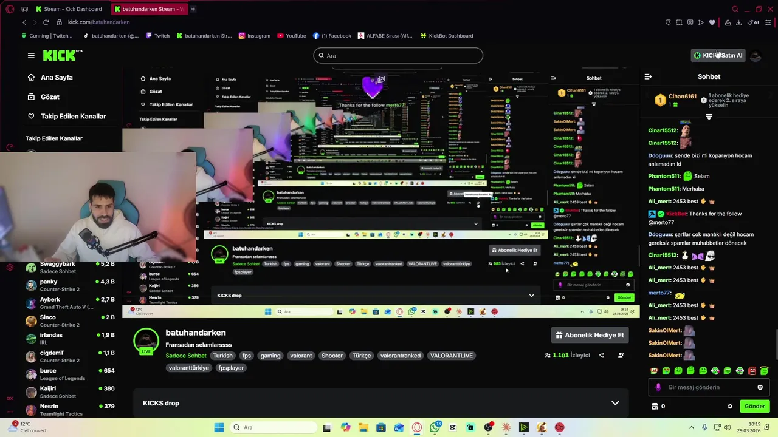
Task: Switch to Stream - Kick Dashboard tab
Action: coord(69,9)
